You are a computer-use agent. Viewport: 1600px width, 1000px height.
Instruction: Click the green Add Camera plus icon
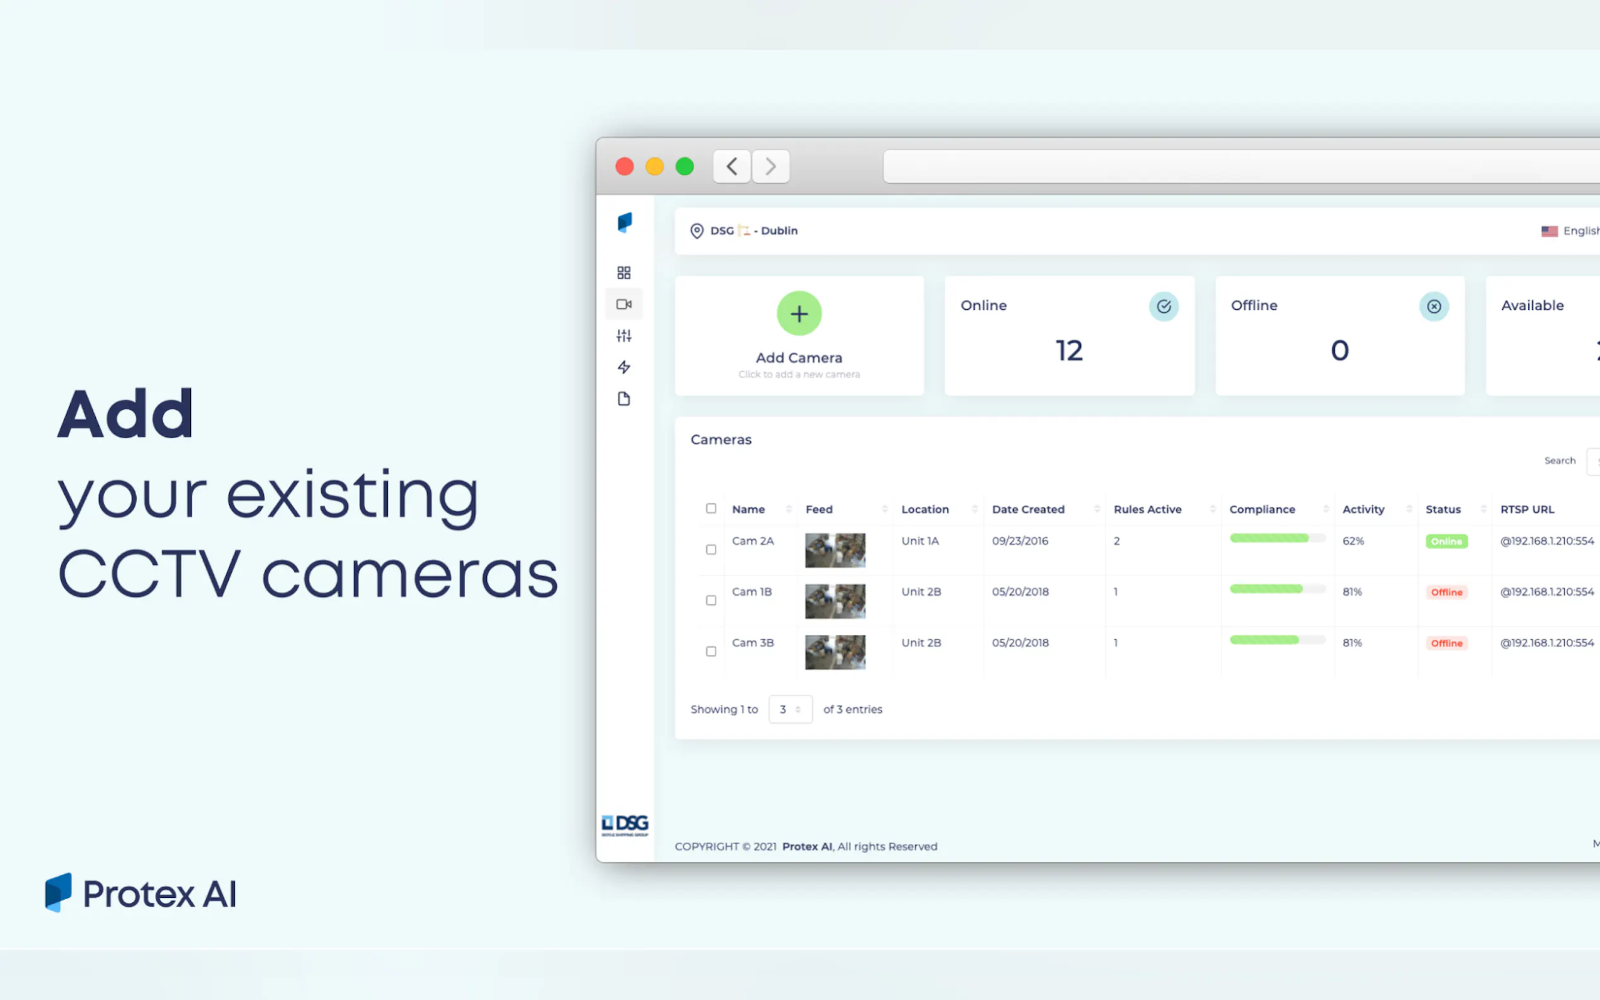798,314
